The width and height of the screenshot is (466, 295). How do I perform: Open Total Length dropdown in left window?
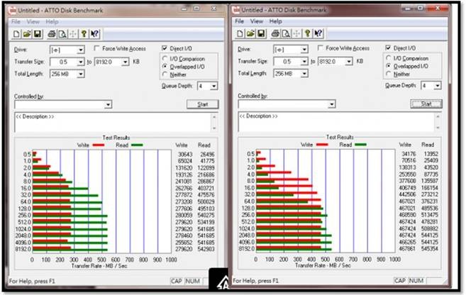(x=81, y=74)
